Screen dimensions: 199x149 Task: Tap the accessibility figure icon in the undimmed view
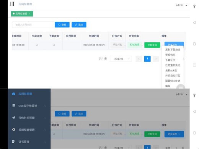[x=194, y=6]
